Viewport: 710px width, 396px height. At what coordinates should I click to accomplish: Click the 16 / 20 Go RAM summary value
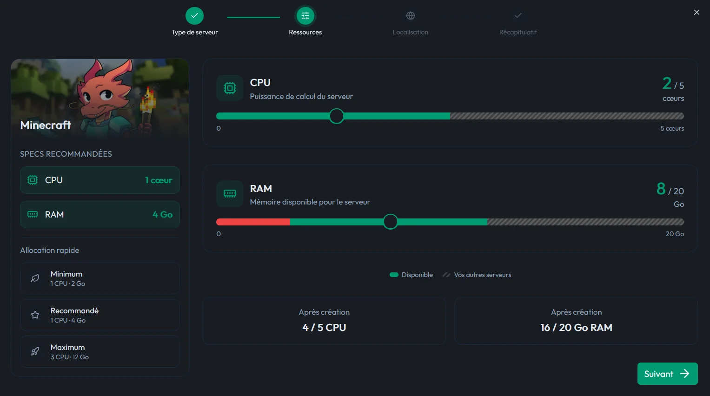click(x=576, y=327)
